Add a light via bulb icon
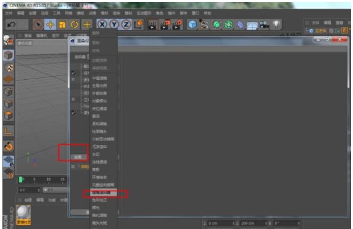Viewport: 353px width, 229px height. point(276,24)
